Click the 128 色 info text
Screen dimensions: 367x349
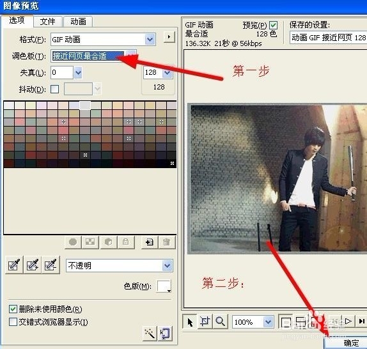(x=267, y=34)
